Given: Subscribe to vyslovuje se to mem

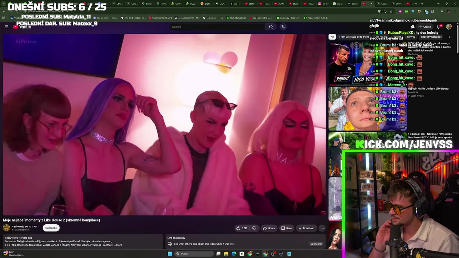Looking at the screenshot, I should pos(51,228).
